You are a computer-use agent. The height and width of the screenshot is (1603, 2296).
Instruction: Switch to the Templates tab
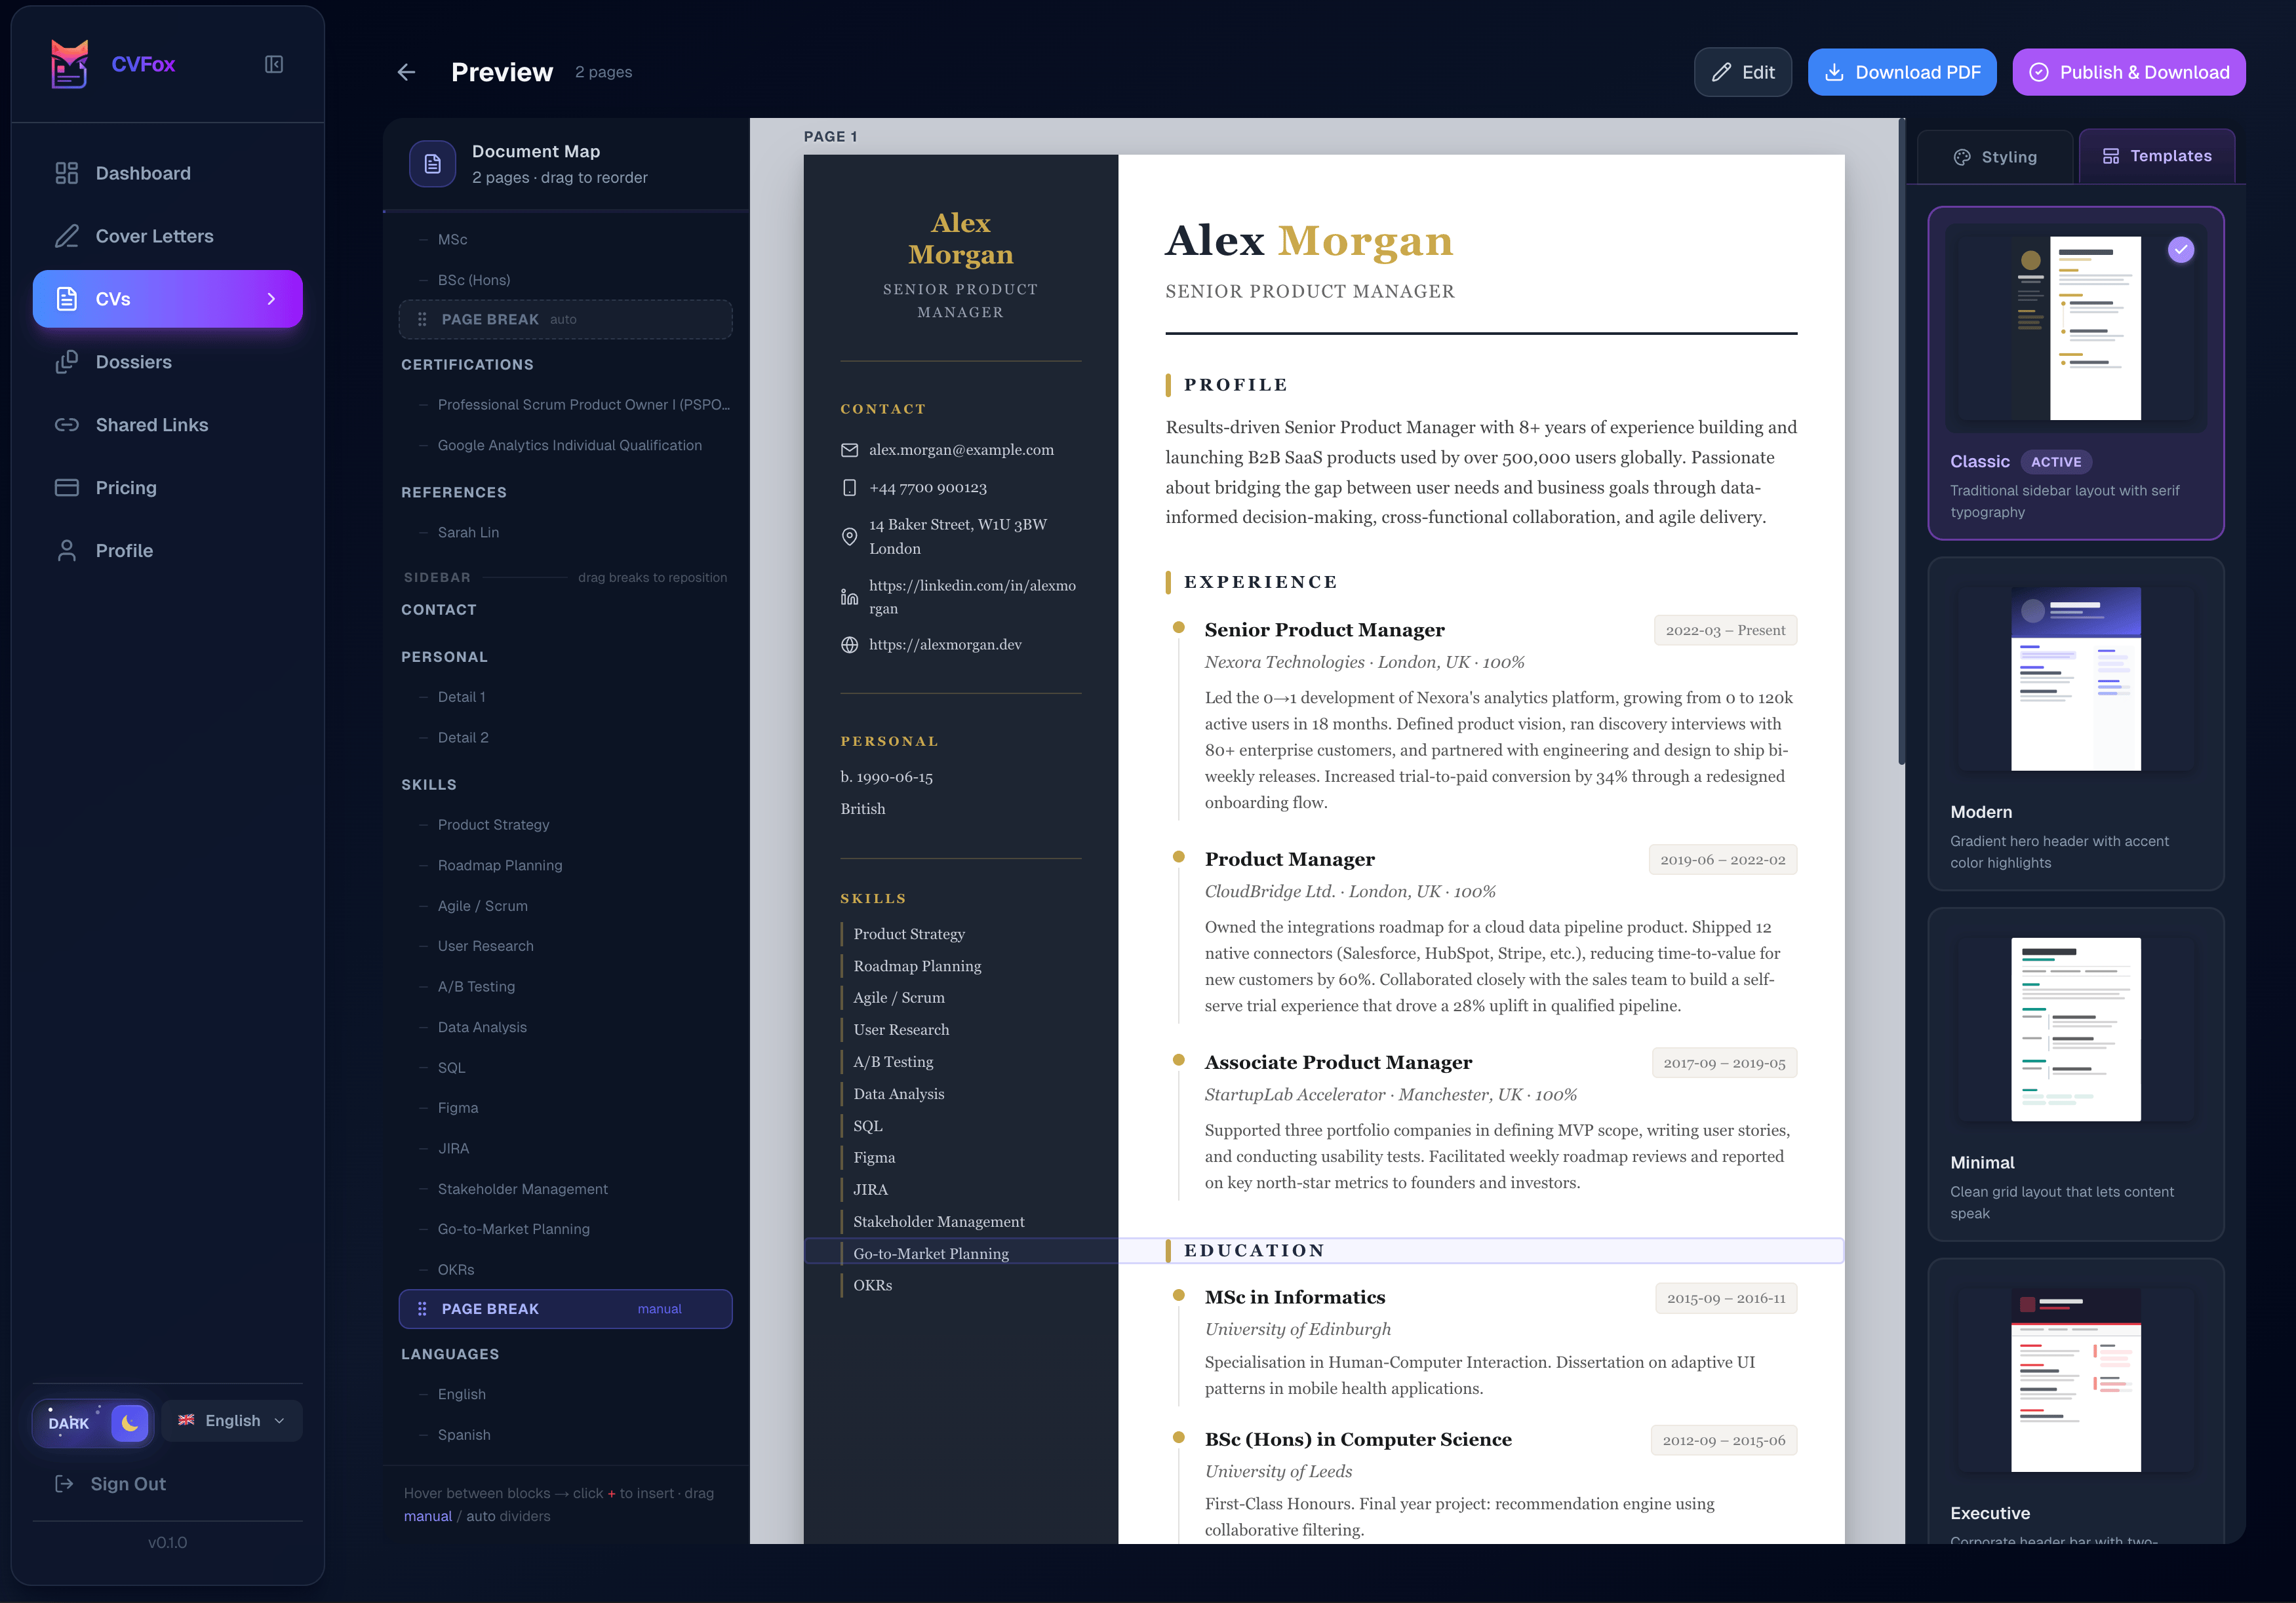[2157, 156]
